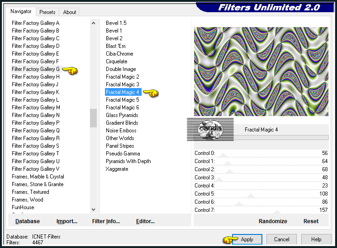Select Frames, Marble & Crystal category
Screen dimensions: 337x248
click(x=38, y=177)
